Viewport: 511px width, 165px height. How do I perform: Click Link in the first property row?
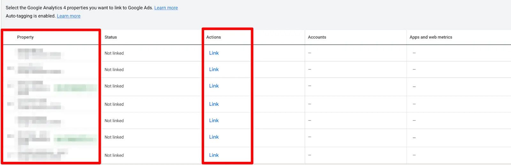[214, 53]
